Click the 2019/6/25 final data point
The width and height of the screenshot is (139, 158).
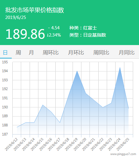tap(129, 108)
